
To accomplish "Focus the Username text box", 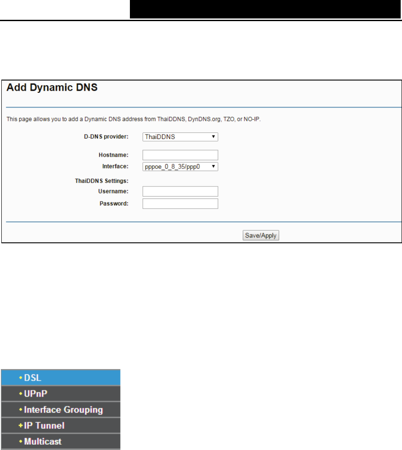I will [180, 191].
